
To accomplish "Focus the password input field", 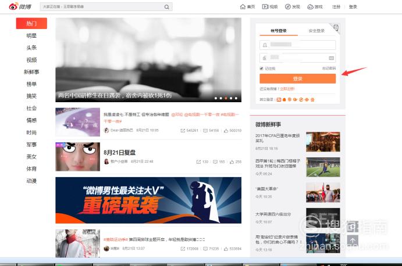I will pyautogui.click(x=297, y=58).
